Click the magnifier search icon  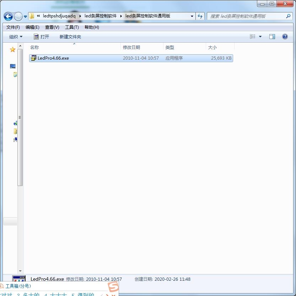click(288, 16)
